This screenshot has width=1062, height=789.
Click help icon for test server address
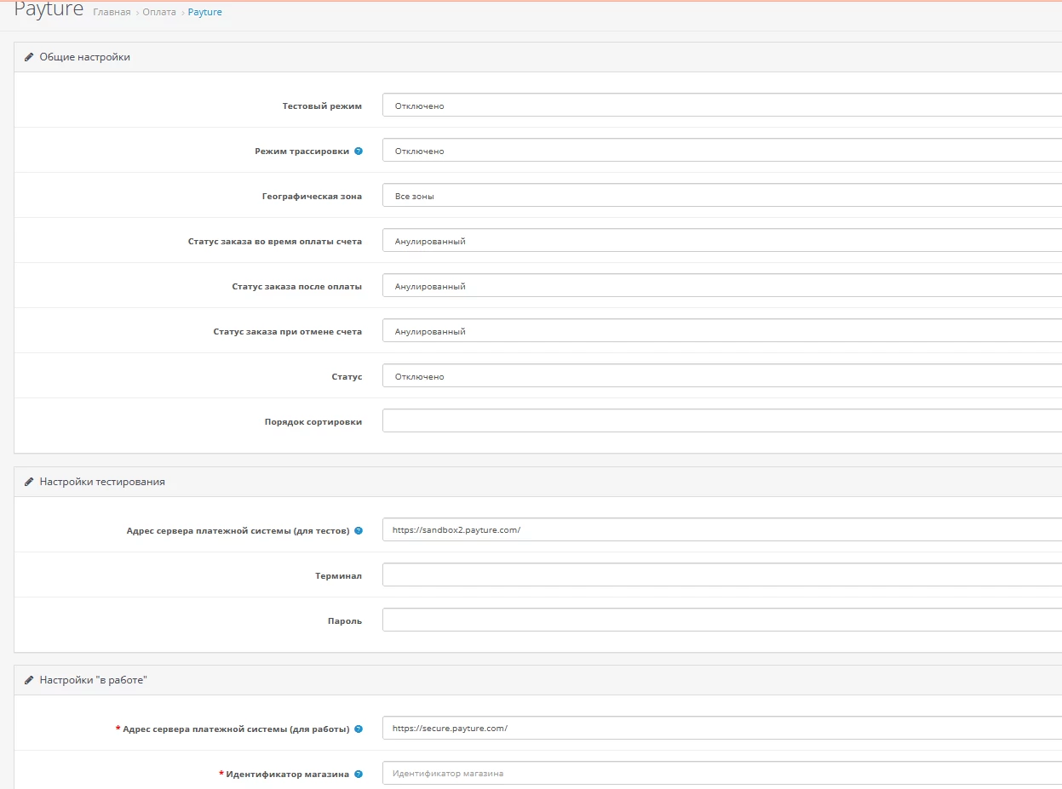click(359, 530)
